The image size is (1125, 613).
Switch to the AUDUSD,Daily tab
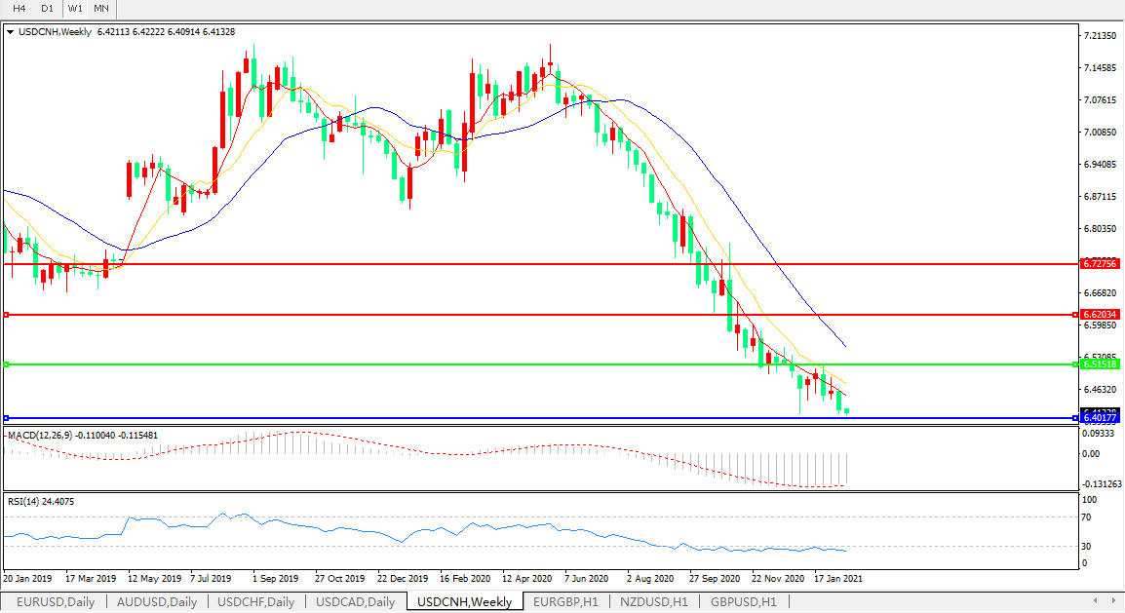(156, 601)
